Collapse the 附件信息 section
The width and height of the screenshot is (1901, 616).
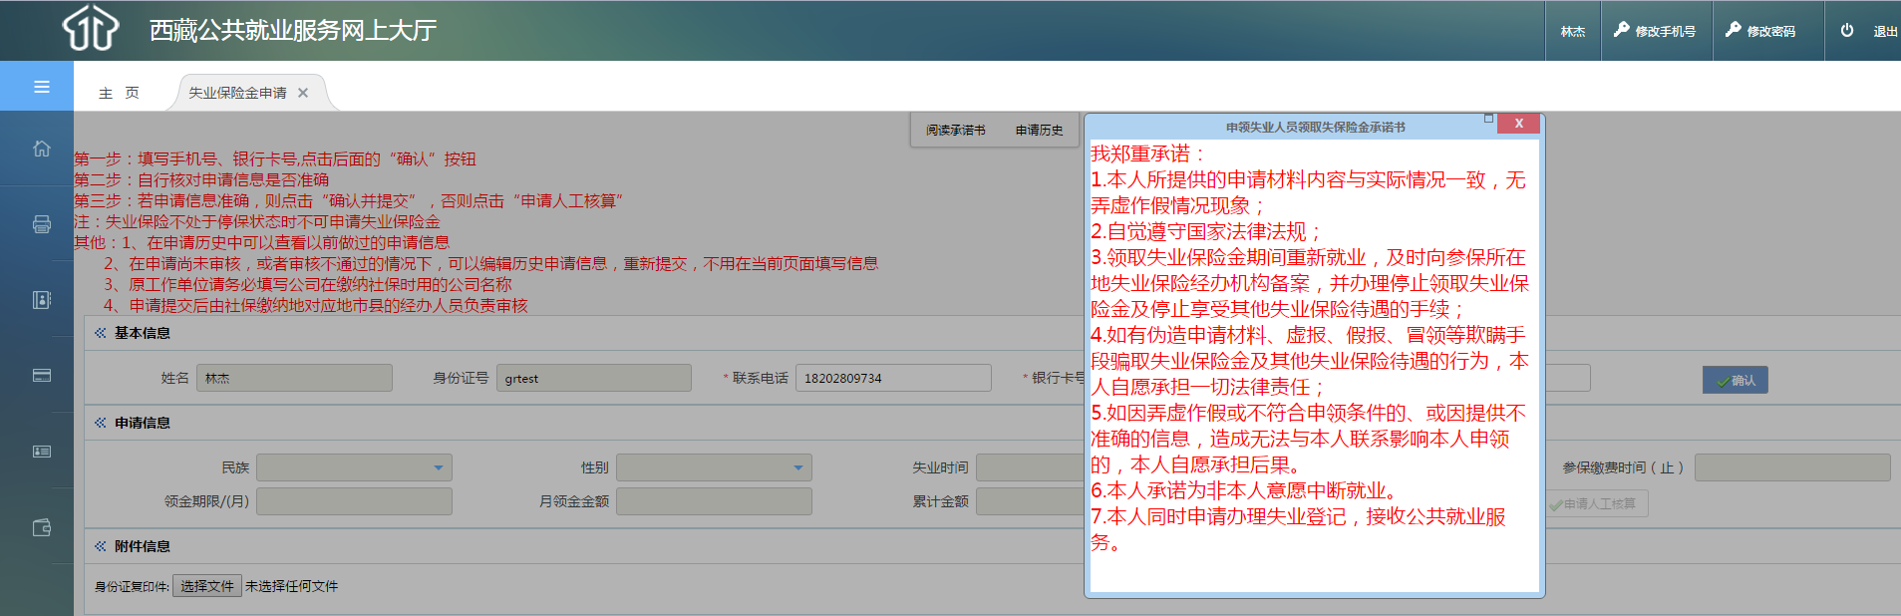tap(101, 546)
